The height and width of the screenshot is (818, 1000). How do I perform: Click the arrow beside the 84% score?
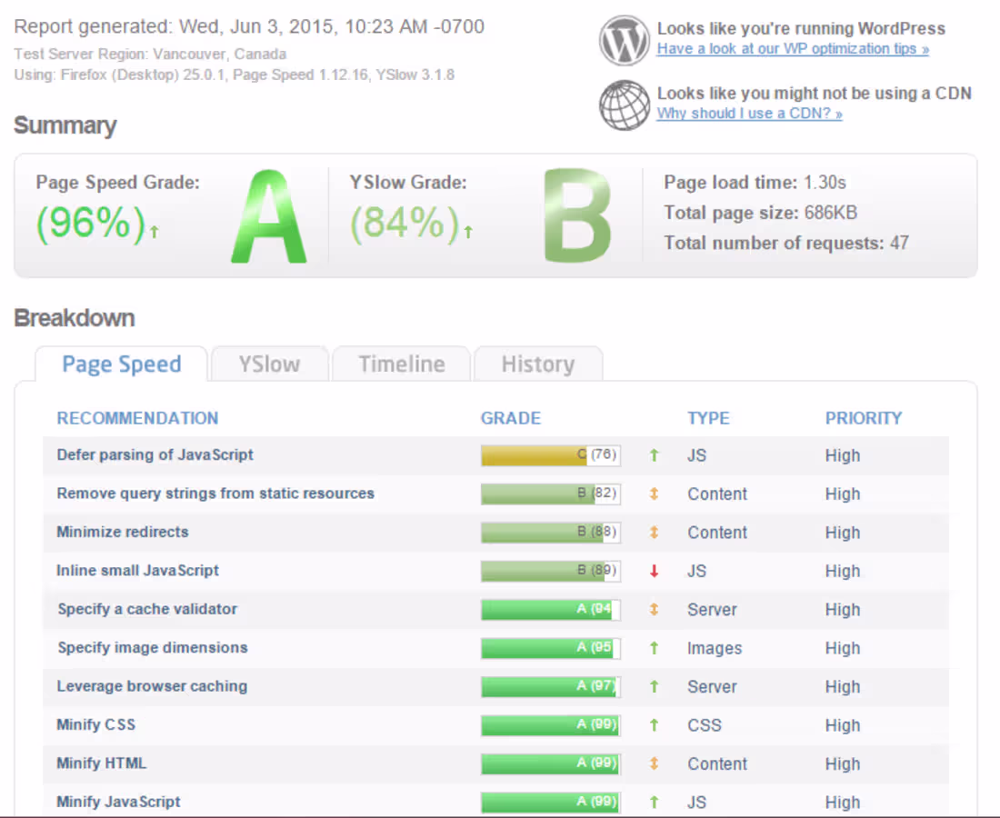click(x=468, y=232)
